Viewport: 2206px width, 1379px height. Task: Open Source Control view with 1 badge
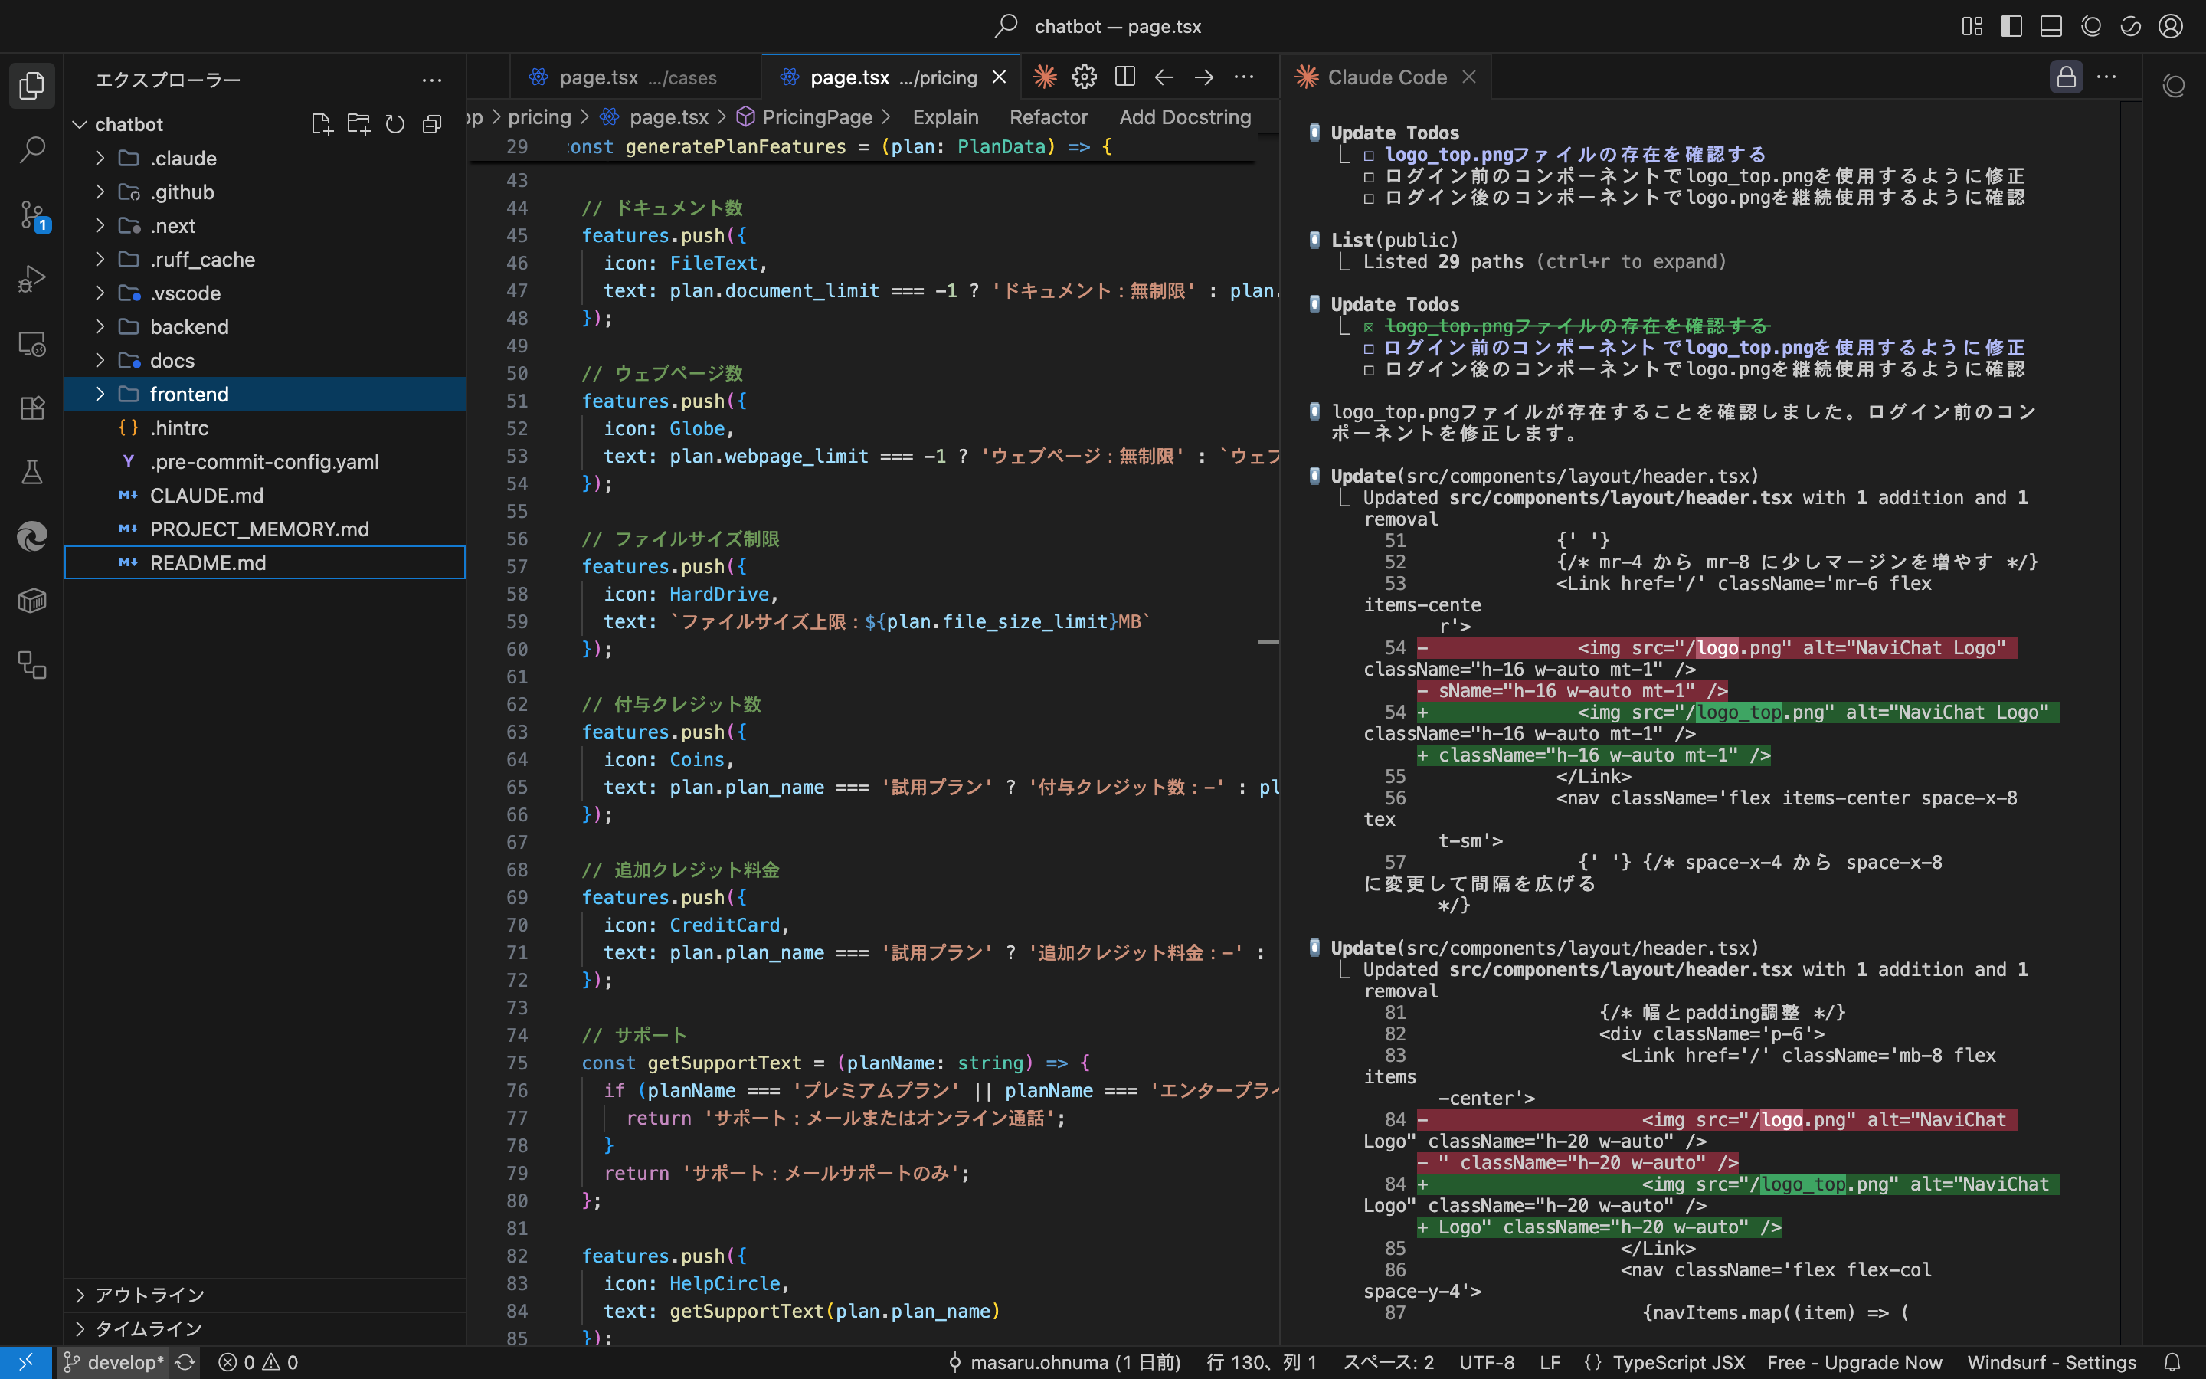pyautogui.click(x=32, y=215)
